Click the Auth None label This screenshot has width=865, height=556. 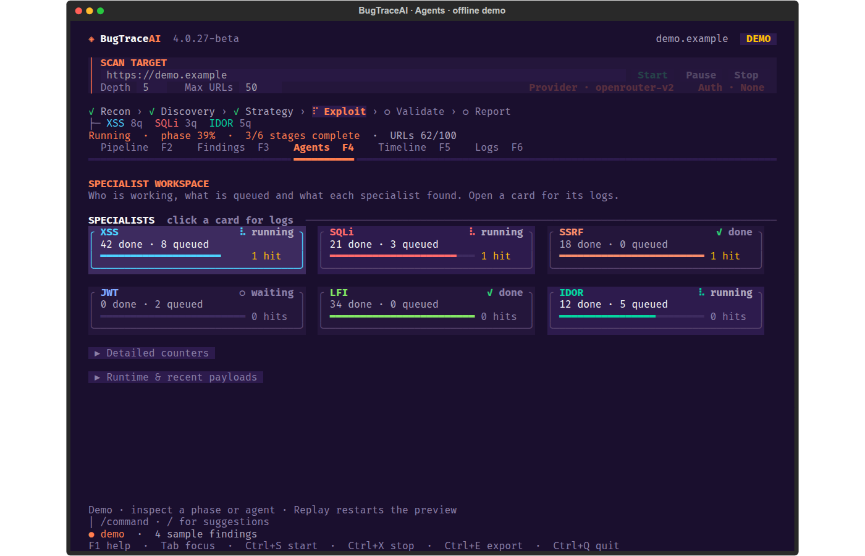(731, 88)
